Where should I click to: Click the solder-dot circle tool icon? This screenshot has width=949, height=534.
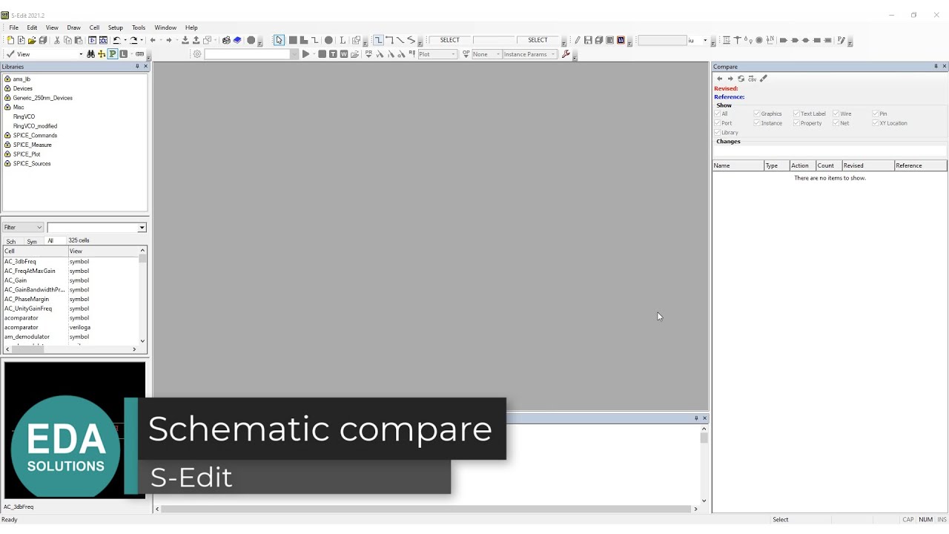(759, 40)
